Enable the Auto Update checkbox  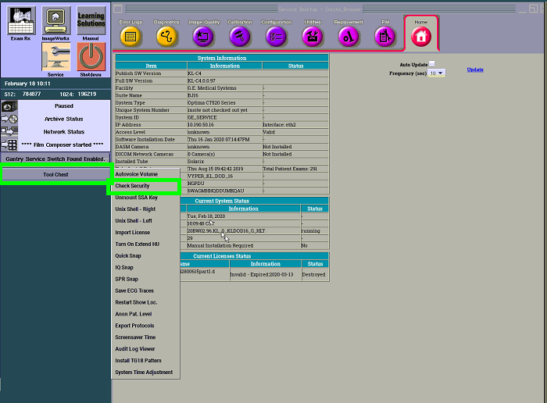[432, 64]
